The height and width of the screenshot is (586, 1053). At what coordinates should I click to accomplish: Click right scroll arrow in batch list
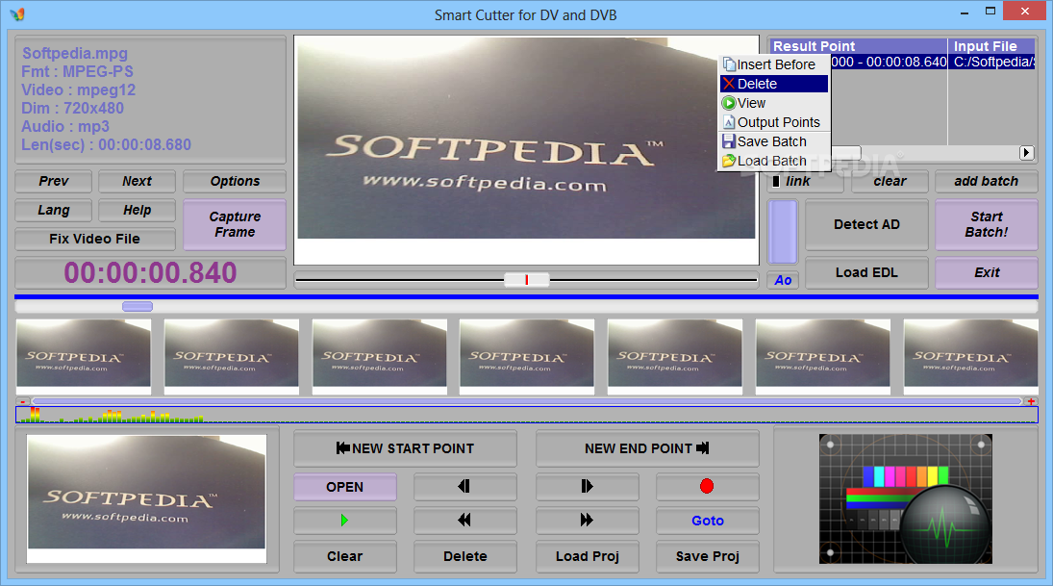click(x=1026, y=153)
